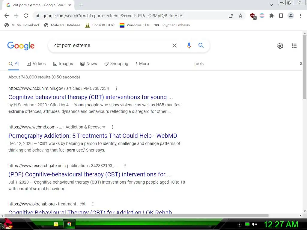Screen dimensions: 307x230
Task: Open the Chrome three-dot menu
Action: click(300, 16)
